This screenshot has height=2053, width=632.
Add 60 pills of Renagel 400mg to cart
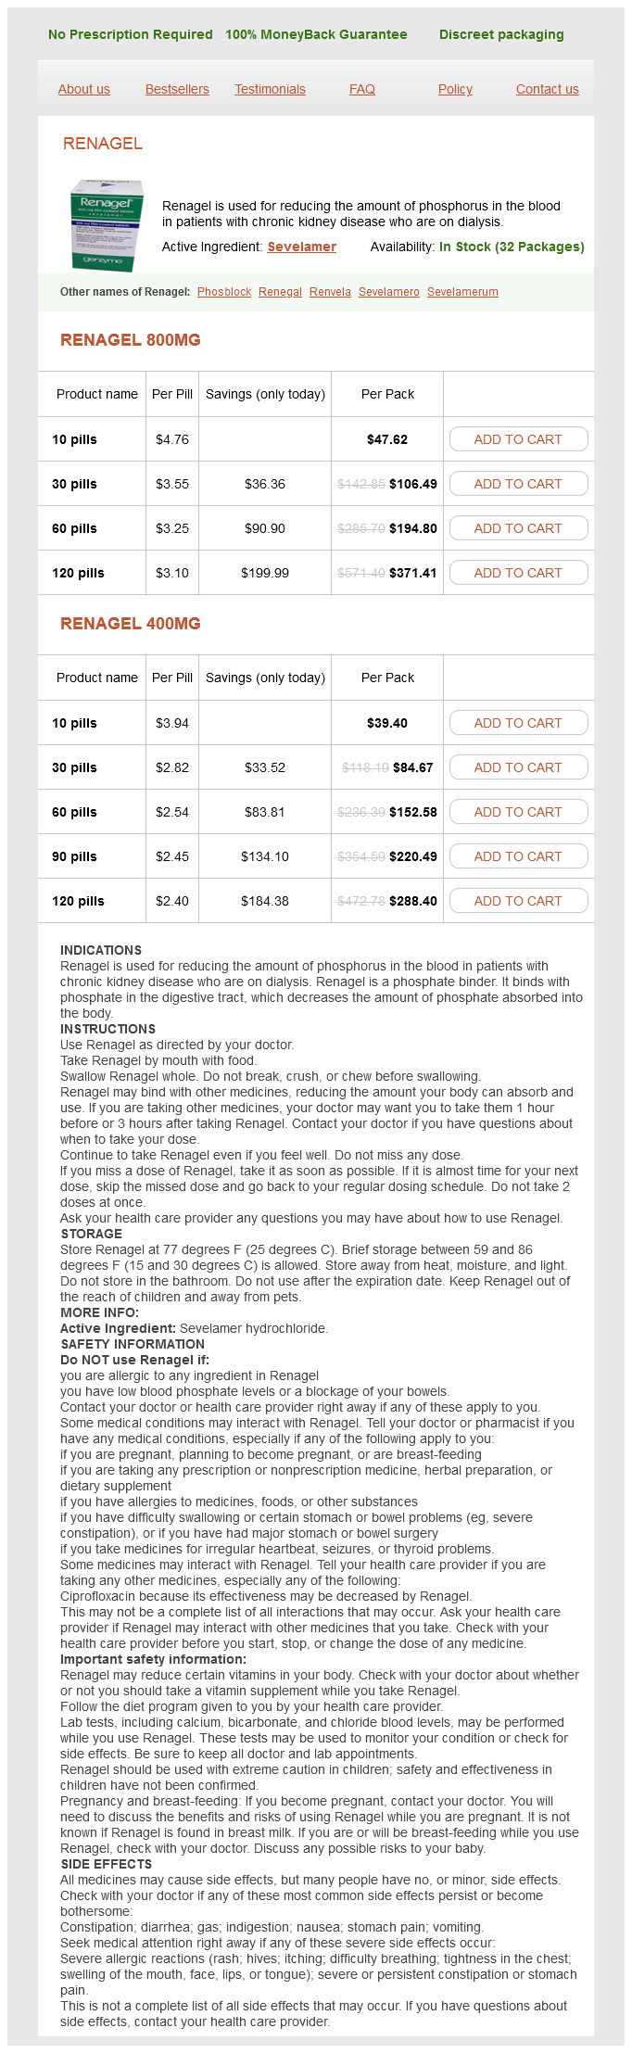click(x=518, y=812)
